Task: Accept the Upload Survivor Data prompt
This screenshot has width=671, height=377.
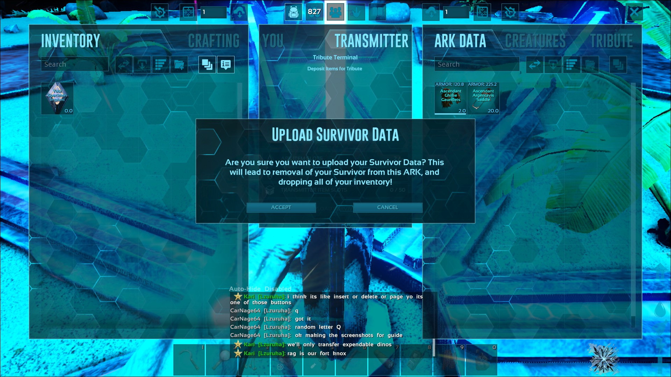Action: (x=282, y=207)
